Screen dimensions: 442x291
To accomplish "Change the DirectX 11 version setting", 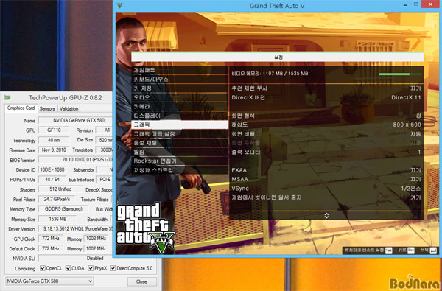I will tap(326, 97).
